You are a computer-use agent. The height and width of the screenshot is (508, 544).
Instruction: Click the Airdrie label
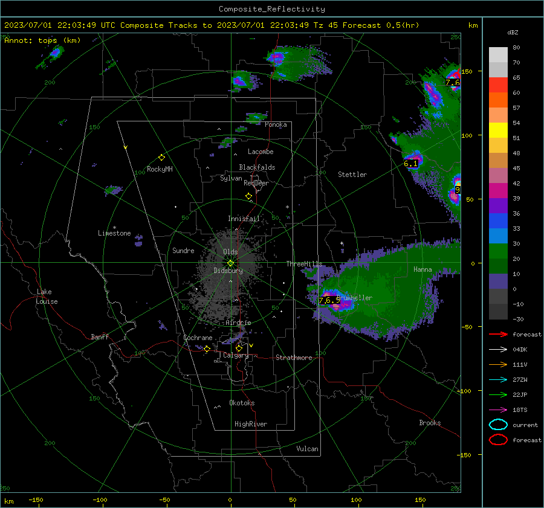click(x=238, y=323)
